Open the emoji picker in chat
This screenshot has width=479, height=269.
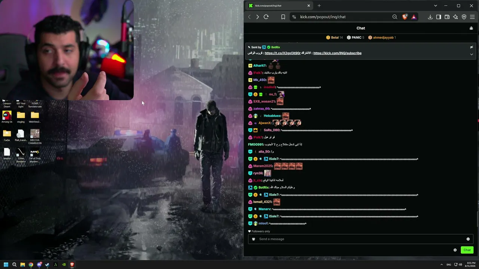(468, 239)
